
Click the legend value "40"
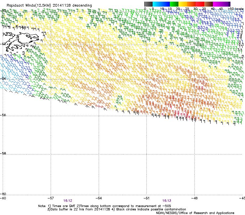coord(213,9)
